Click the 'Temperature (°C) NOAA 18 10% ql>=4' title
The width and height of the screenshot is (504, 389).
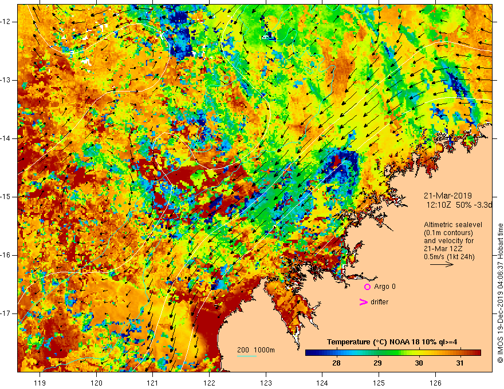[x=392, y=342]
